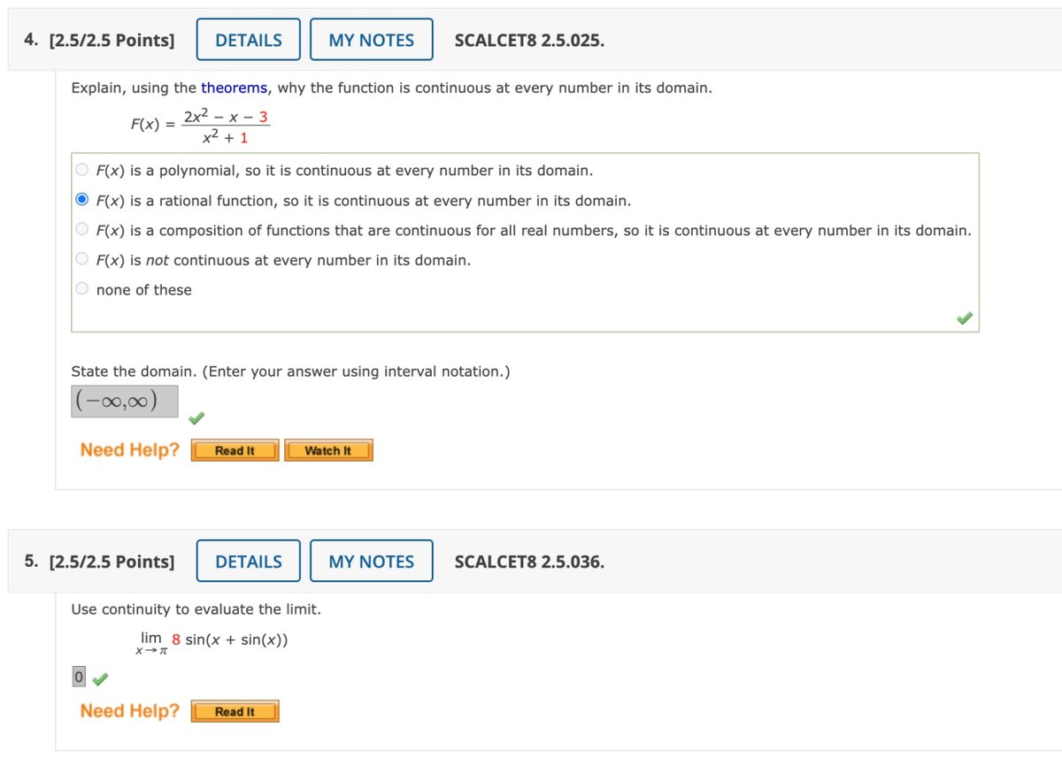The width and height of the screenshot is (1062, 773).
Task: Select the not continuous answer option
Action: [81, 260]
